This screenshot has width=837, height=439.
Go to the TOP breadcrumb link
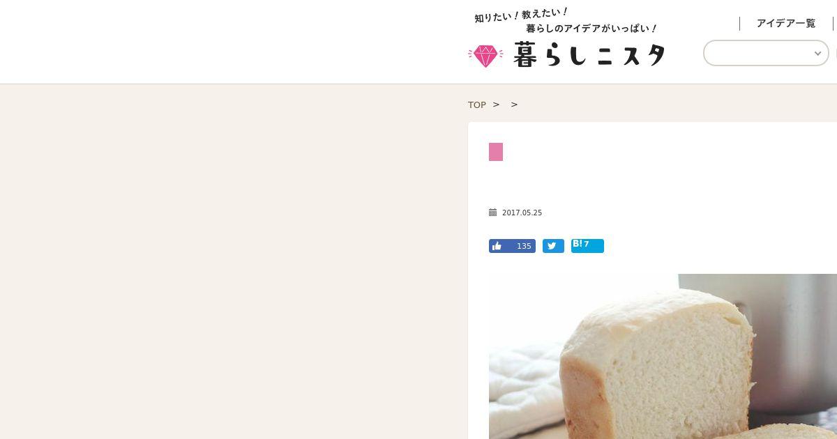click(477, 105)
